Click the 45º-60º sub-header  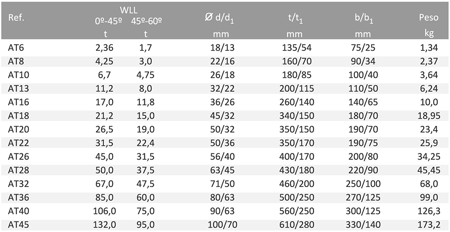pos(147,21)
